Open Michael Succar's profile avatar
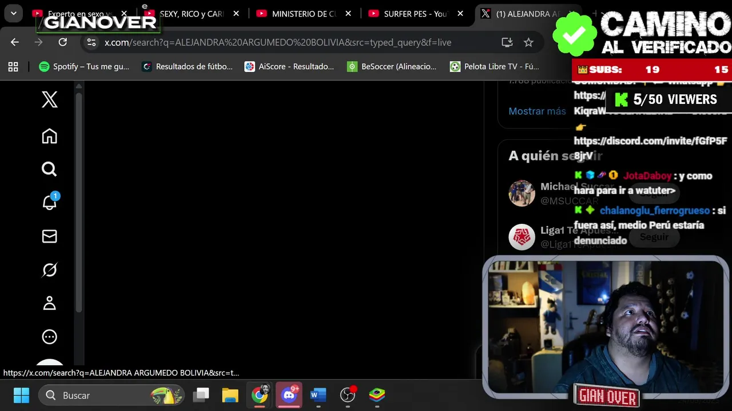The image size is (732, 411). [522, 194]
